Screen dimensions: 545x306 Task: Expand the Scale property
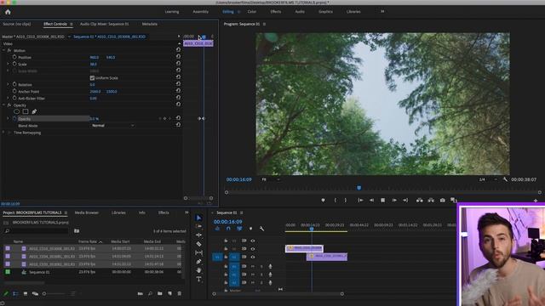coord(8,64)
